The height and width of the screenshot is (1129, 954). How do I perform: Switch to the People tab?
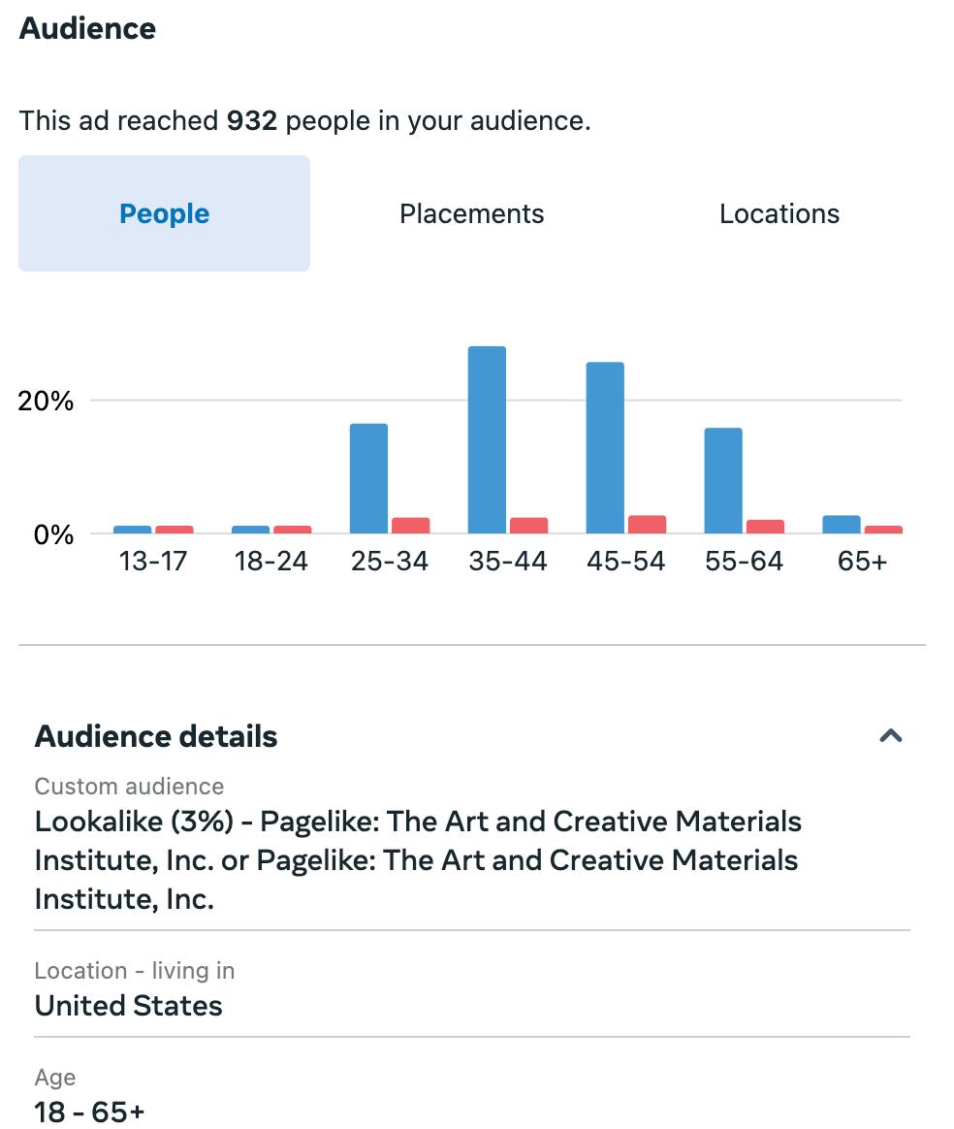click(x=164, y=213)
